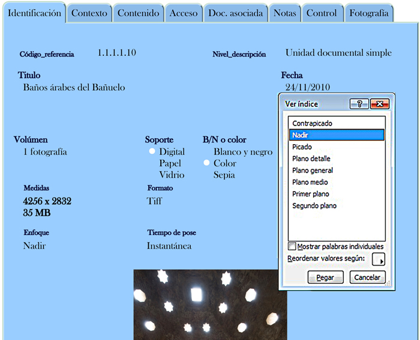
Task: Click the Enfoque field showing Nadir
Action: (x=35, y=246)
